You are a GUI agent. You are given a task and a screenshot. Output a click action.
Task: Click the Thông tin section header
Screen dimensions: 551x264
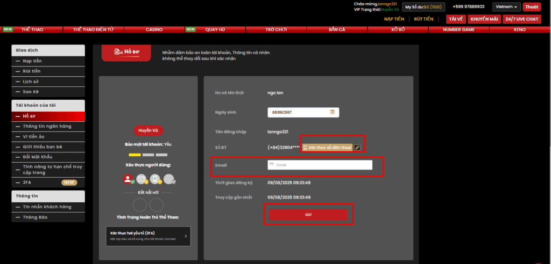(x=48, y=196)
